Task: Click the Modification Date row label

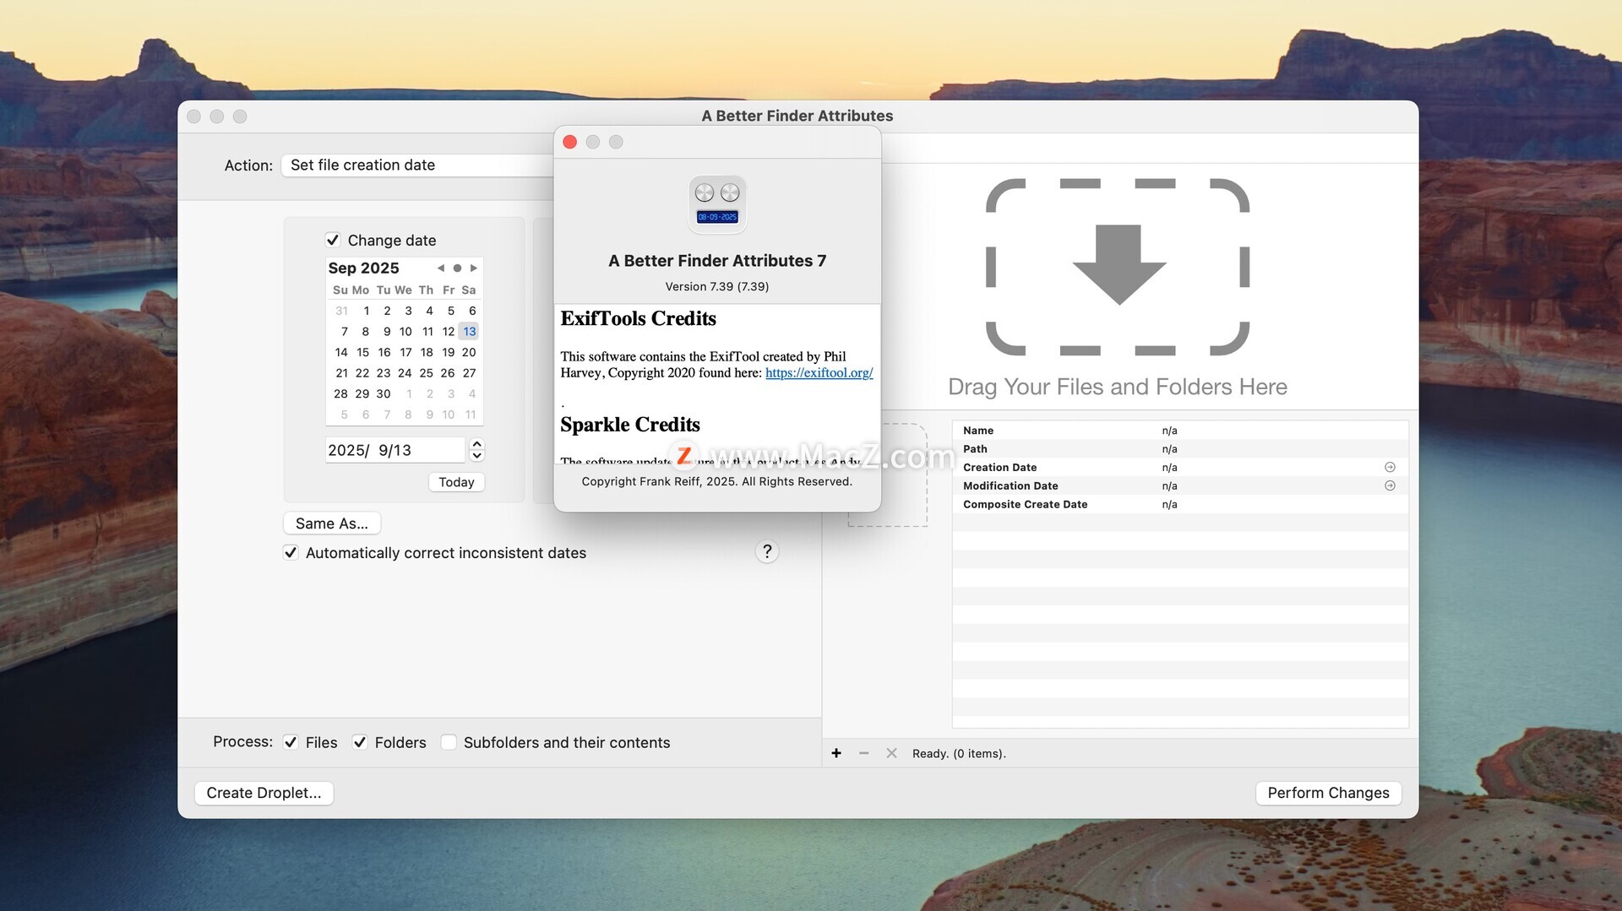Action: (x=1010, y=485)
